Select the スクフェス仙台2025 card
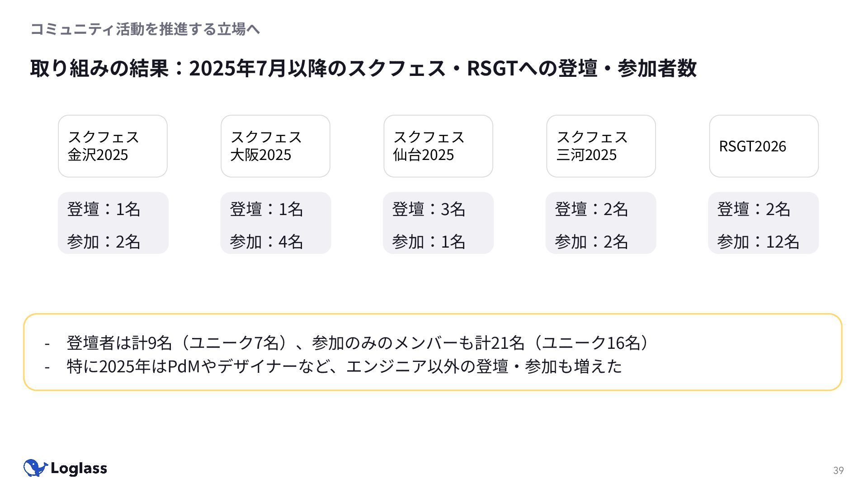The width and height of the screenshot is (868, 488). coord(438,146)
